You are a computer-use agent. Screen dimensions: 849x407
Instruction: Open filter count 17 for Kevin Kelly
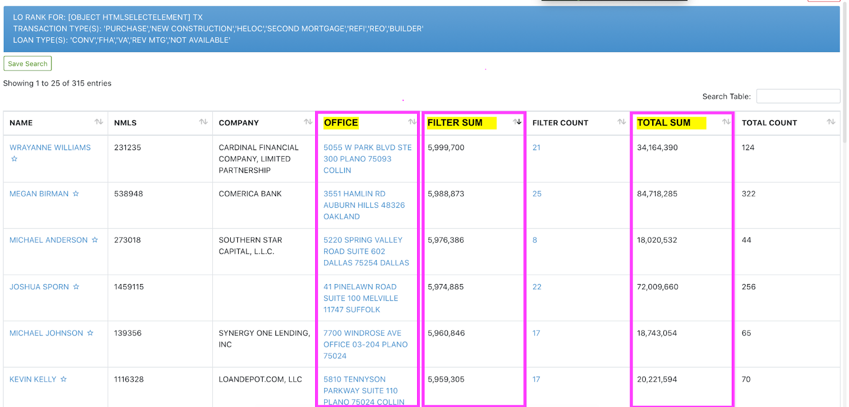point(536,379)
